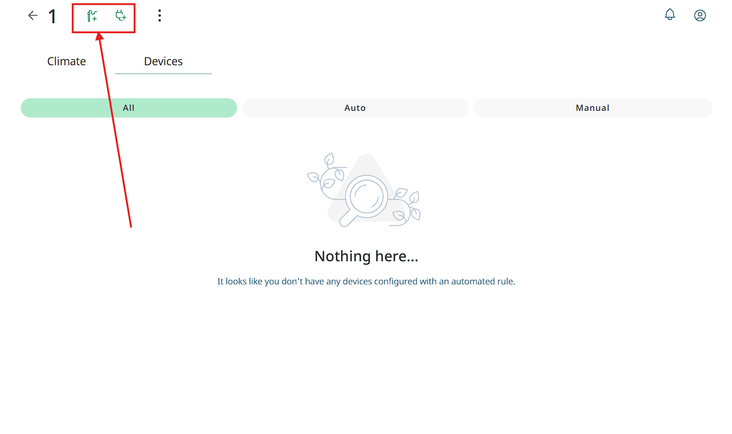This screenshot has width=732, height=434.
Task: Click the room title "1"
Action: 52,16
